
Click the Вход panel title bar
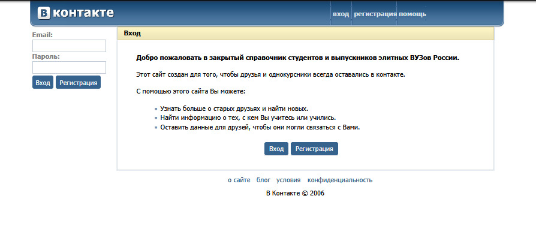(306, 34)
